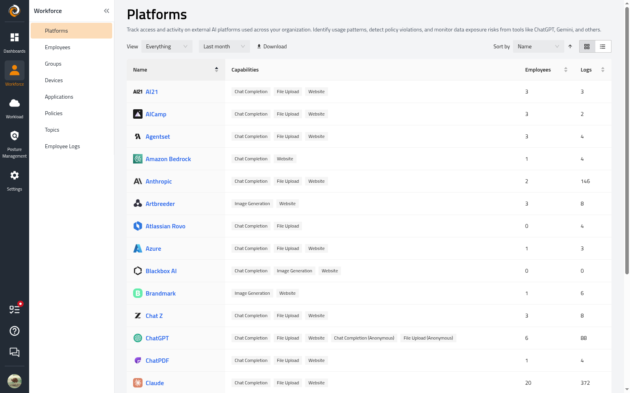Go to Employee Logs in sidebar
Screen dimensions: 630x393
[x=71, y=146]
